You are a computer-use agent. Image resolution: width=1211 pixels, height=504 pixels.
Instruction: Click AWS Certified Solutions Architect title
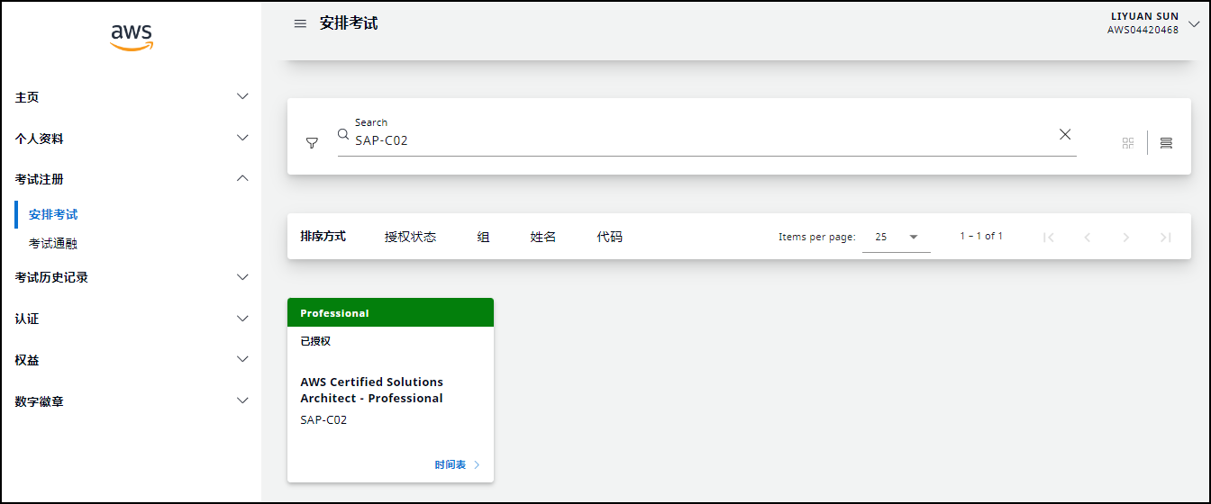pos(372,390)
